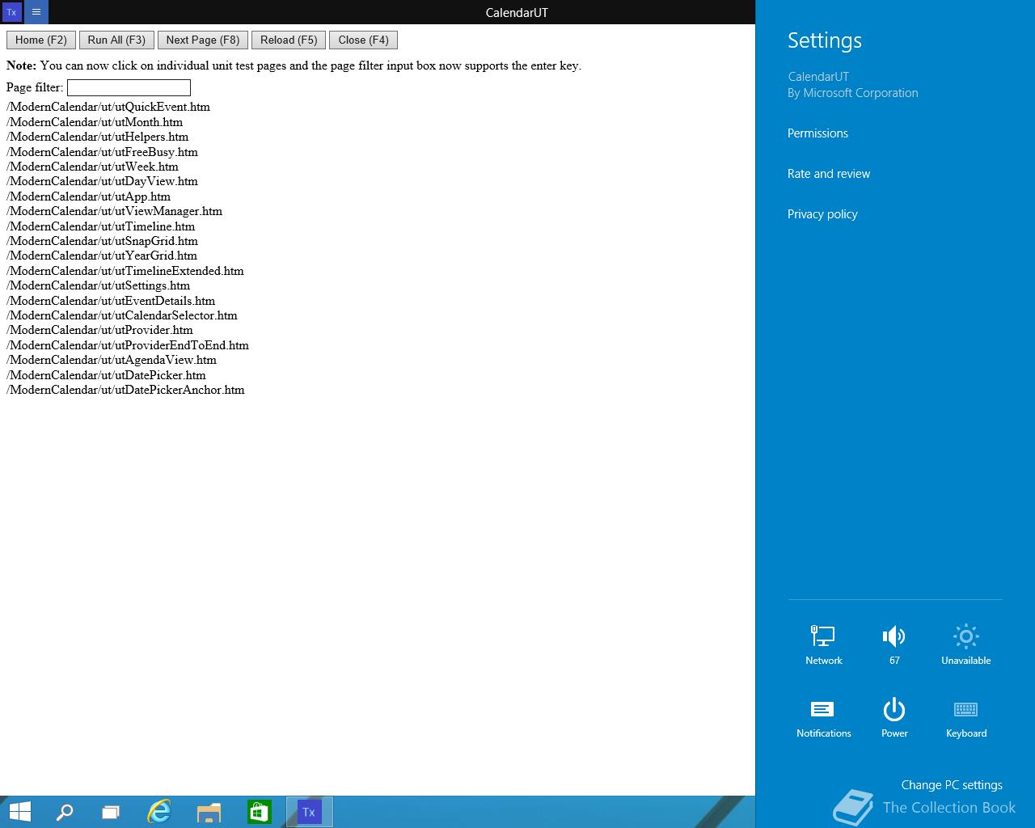Open Task View on the taskbar

[111, 812]
